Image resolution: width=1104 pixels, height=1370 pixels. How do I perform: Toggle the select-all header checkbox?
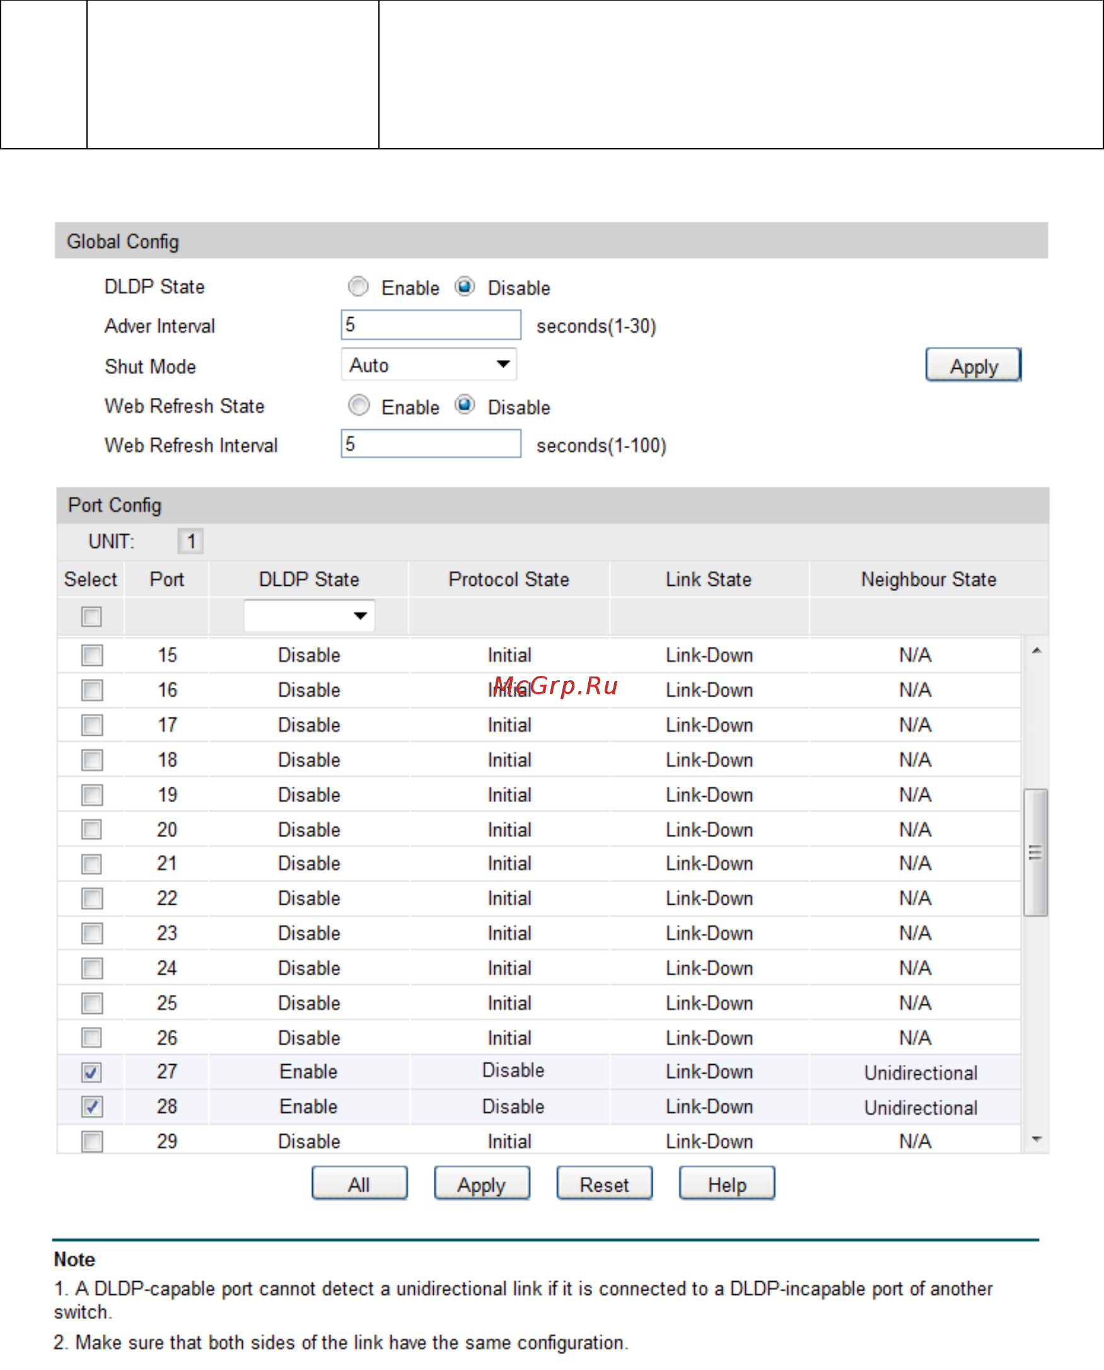[91, 617]
